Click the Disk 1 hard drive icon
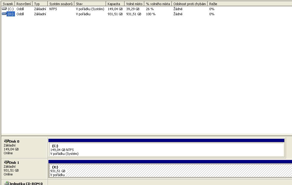Image resolution: width=292 pixels, height=185 pixels. click(x=7, y=162)
